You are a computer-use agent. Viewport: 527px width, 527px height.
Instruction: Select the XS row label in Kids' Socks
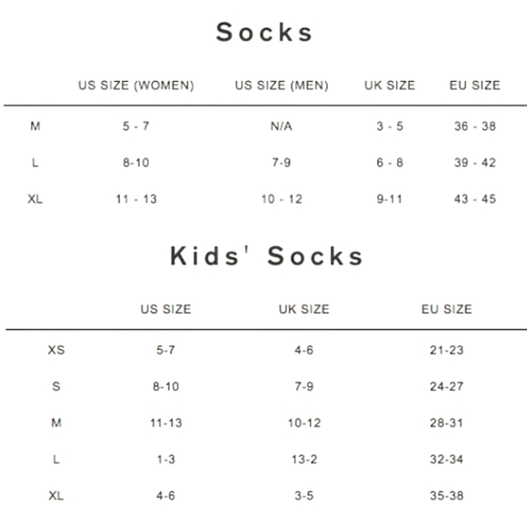[56, 350]
